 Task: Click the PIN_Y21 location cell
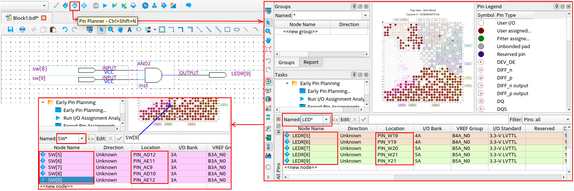pos(395,161)
